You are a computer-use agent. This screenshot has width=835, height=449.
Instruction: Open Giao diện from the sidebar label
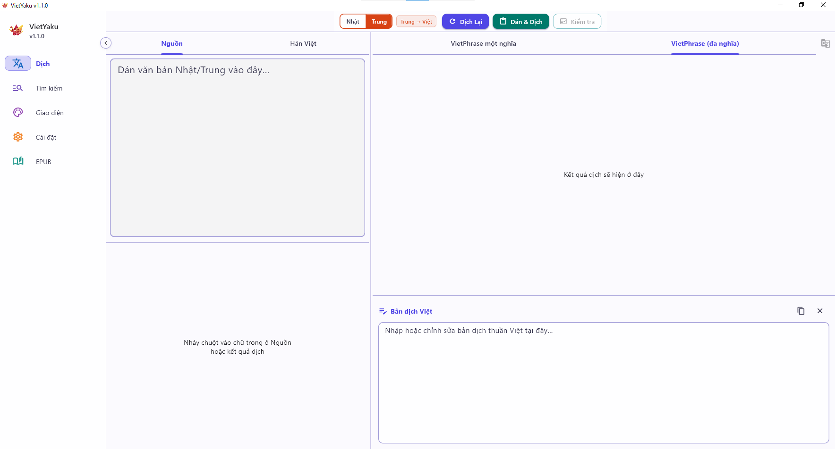[50, 113]
